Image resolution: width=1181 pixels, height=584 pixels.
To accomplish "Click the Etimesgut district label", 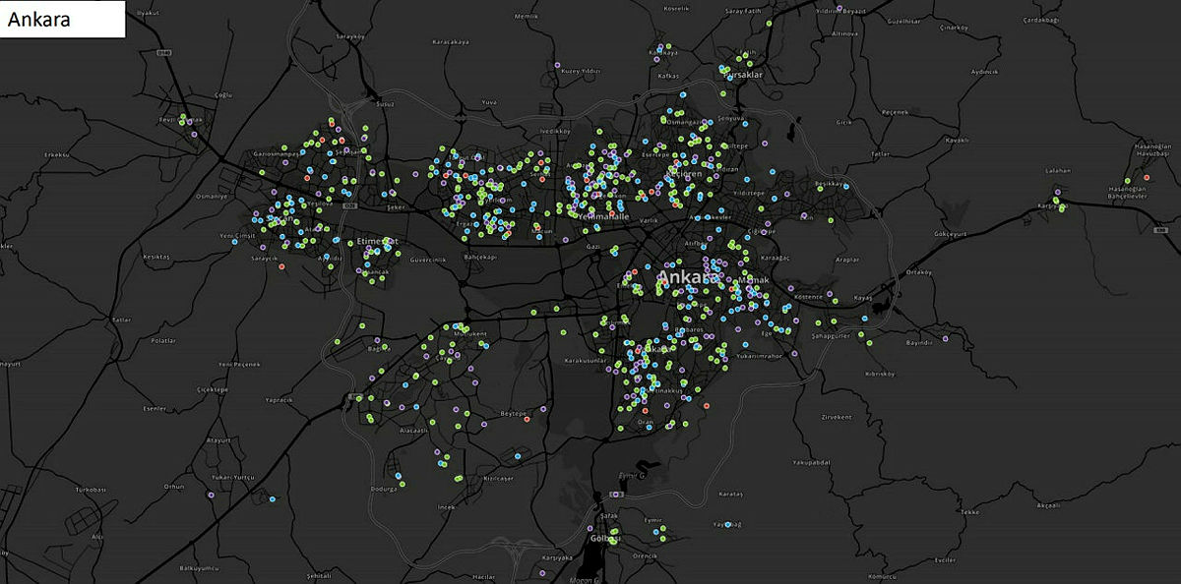I will 376,241.
